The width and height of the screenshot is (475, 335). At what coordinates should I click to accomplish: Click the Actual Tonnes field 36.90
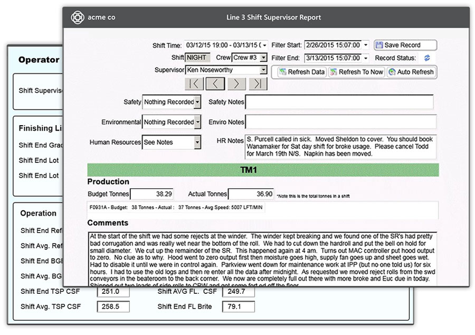tap(251, 194)
